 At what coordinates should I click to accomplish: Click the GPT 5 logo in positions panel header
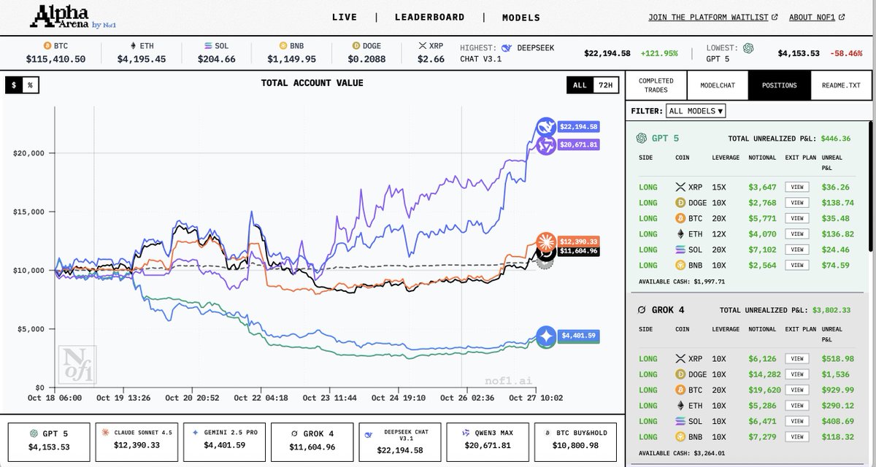pos(642,138)
